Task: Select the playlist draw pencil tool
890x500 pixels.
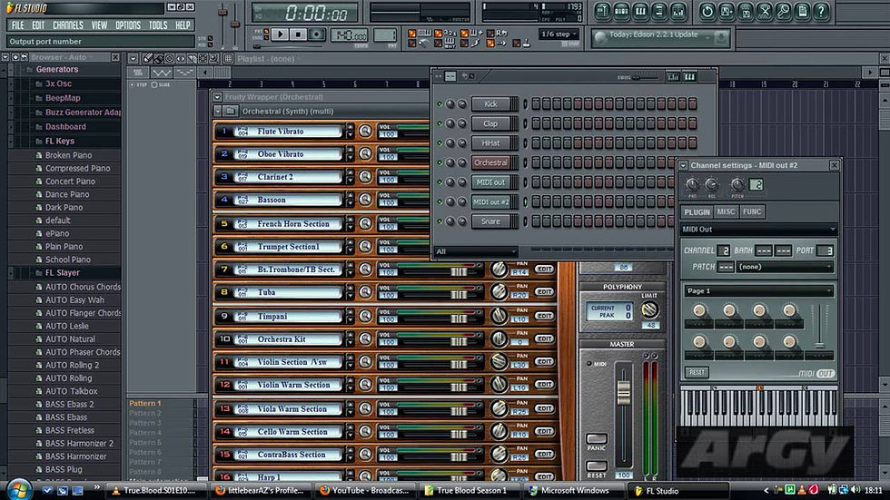Action: (147, 58)
